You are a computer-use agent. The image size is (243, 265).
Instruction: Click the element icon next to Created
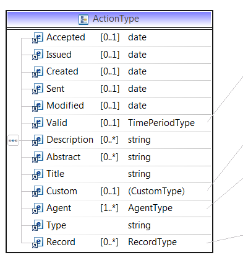(38, 71)
